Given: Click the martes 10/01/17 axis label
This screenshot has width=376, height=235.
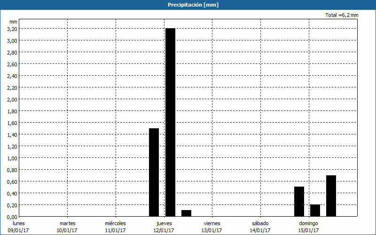Looking at the screenshot, I should (68, 227).
